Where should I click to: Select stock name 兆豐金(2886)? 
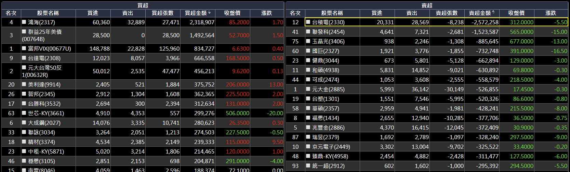tap(328, 128)
